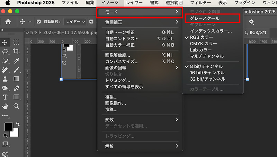Select the Spot Healing Brush tool
Viewport: 277px width, 157px height.
[5, 70]
